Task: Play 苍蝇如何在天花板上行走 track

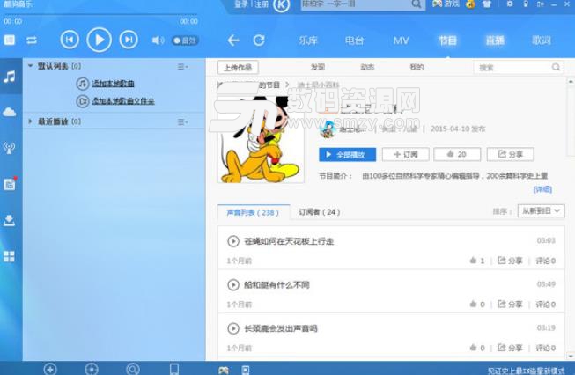Action: [233, 241]
